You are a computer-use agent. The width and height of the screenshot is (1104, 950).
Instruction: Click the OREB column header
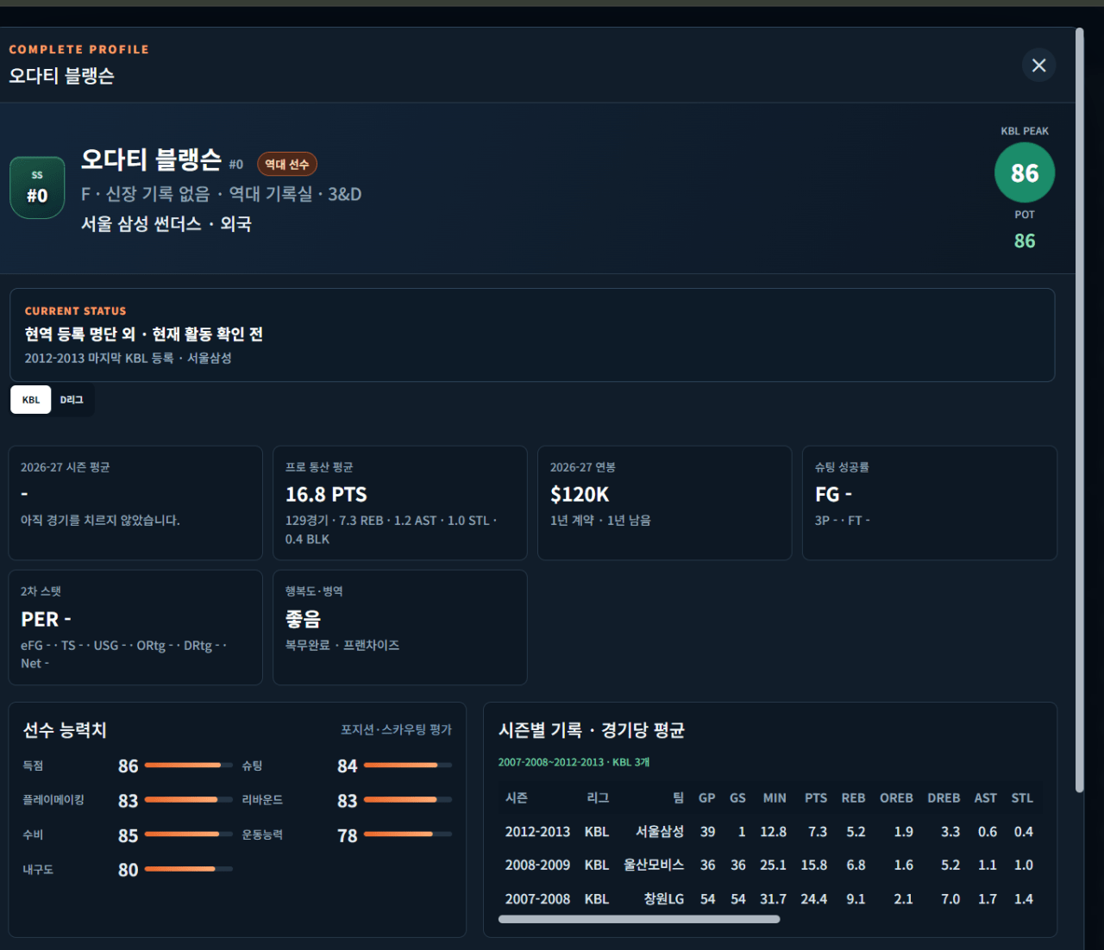[x=896, y=798]
